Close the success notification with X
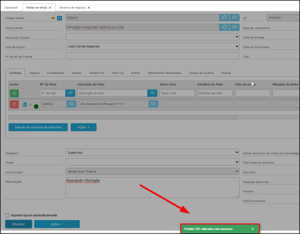The image size is (300, 234). (252, 229)
